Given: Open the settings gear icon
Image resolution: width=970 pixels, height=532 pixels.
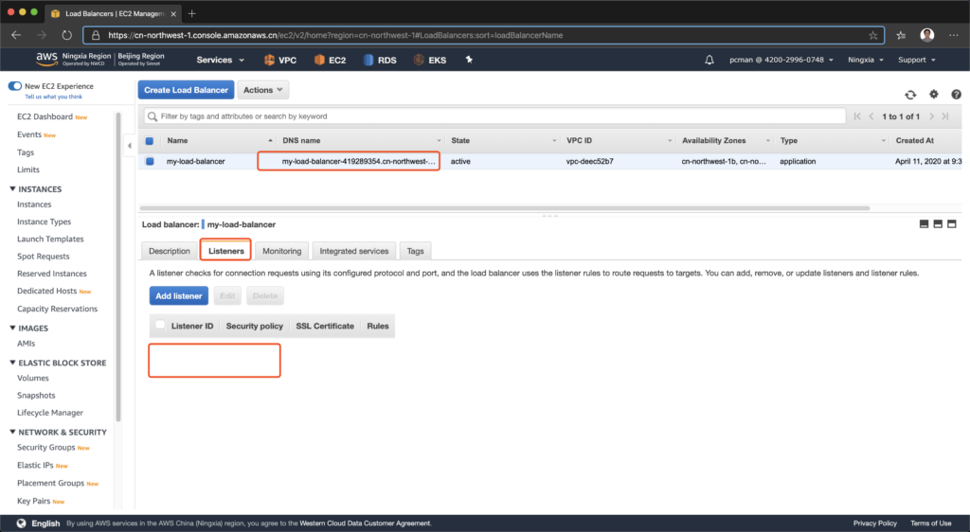Looking at the screenshot, I should (x=933, y=95).
